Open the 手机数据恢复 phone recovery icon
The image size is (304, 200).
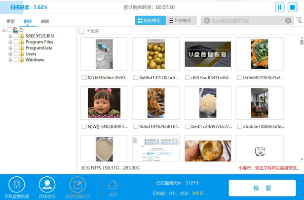17,184
